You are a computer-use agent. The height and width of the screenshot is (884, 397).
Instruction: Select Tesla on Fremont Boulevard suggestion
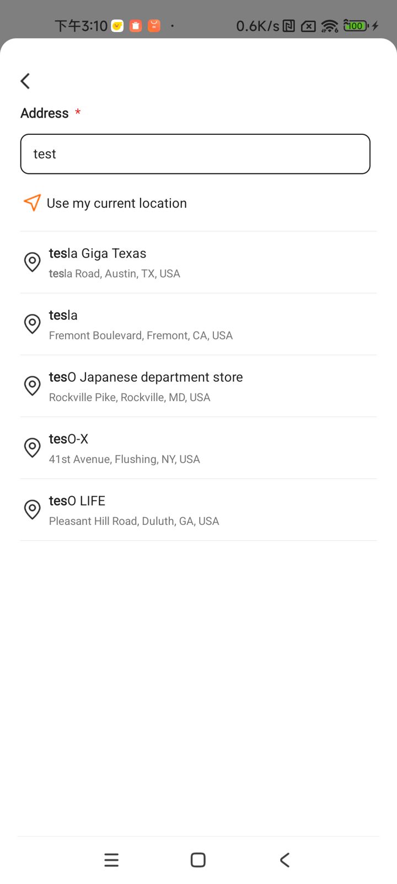pyautogui.click(x=141, y=324)
